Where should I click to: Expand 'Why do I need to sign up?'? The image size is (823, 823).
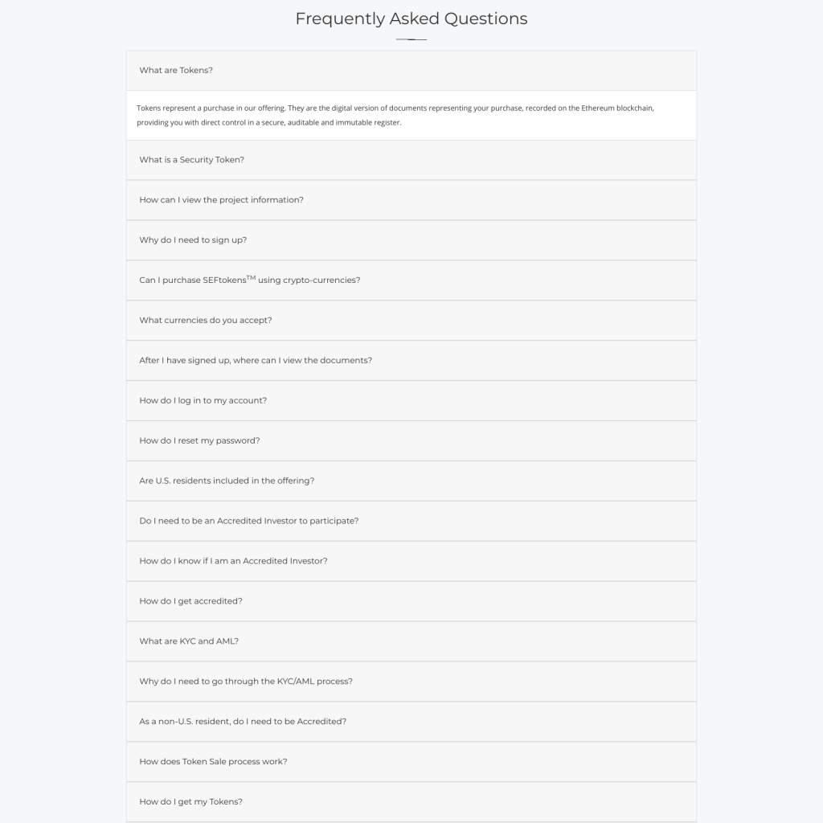[x=411, y=240]
